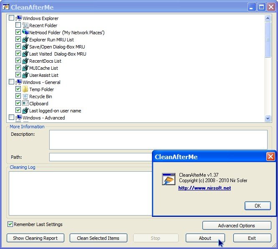278x249 pixels.
Task: Uncheck Last Visited Dialog-Box MRU checkbox
Action: 18,53
